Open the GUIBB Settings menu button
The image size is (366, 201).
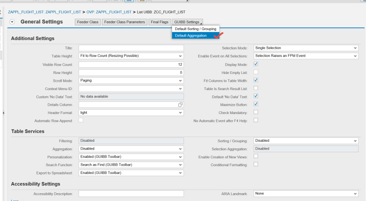(187, 22)
